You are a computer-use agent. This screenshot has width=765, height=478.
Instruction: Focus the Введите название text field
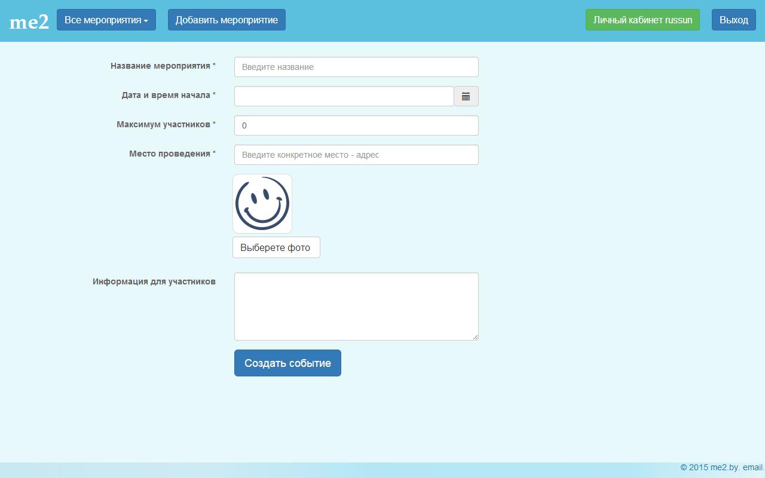point(356,67)
